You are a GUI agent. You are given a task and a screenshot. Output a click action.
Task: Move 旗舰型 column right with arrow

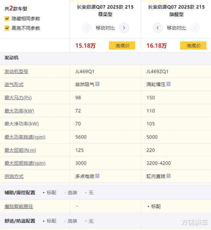195,28
